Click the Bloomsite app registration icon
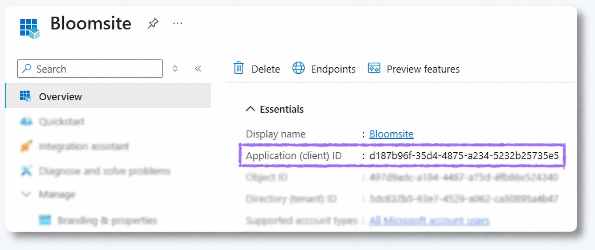Screen dimensions: 595x250 click(x=30, y=29)
